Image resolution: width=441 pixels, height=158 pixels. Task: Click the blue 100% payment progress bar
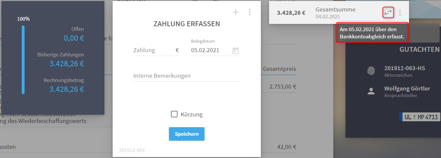[23, 60]
